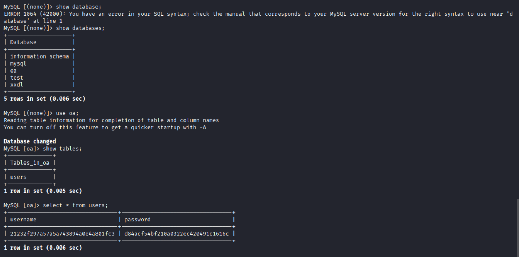This screenshot has width=519, height=257.
Task: Click the 'show tables;' command text
Action: click(x=62, y=149)
